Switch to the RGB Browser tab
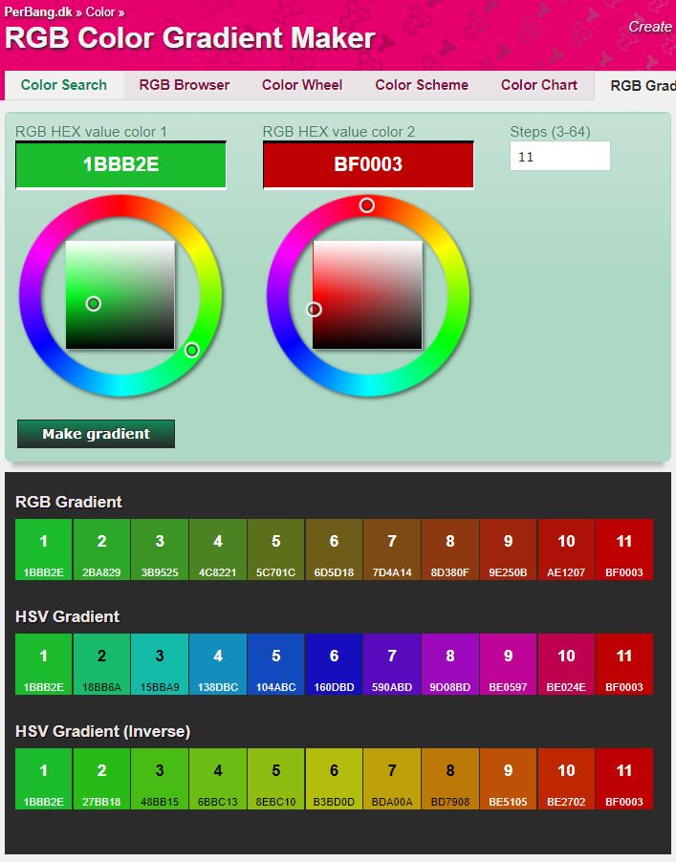The image size is (676, 862). [x=184, y=85]
